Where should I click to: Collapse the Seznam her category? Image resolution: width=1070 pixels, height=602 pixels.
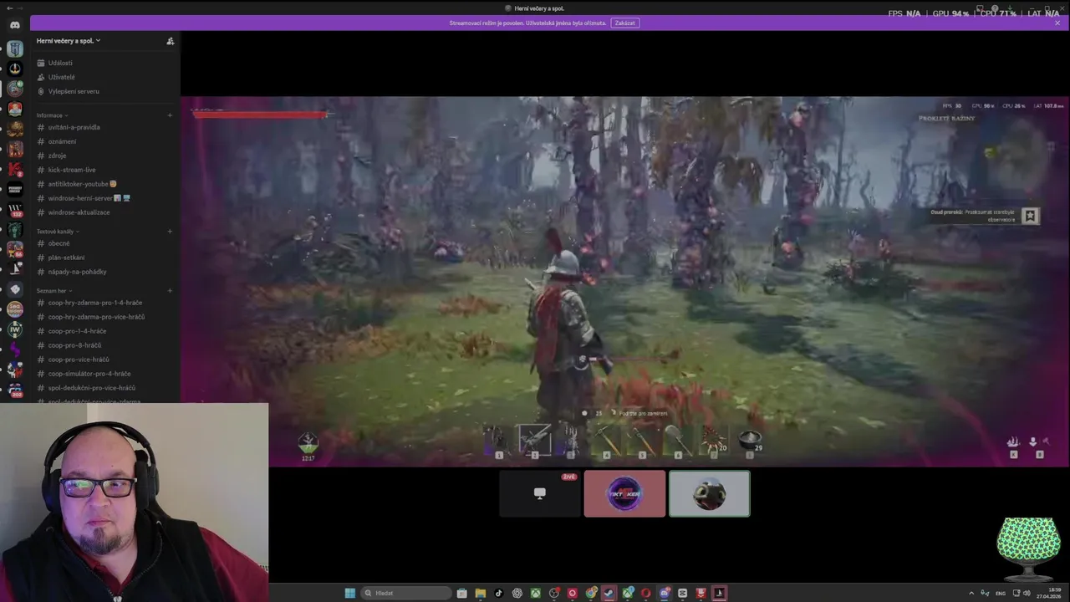point(54,290)
